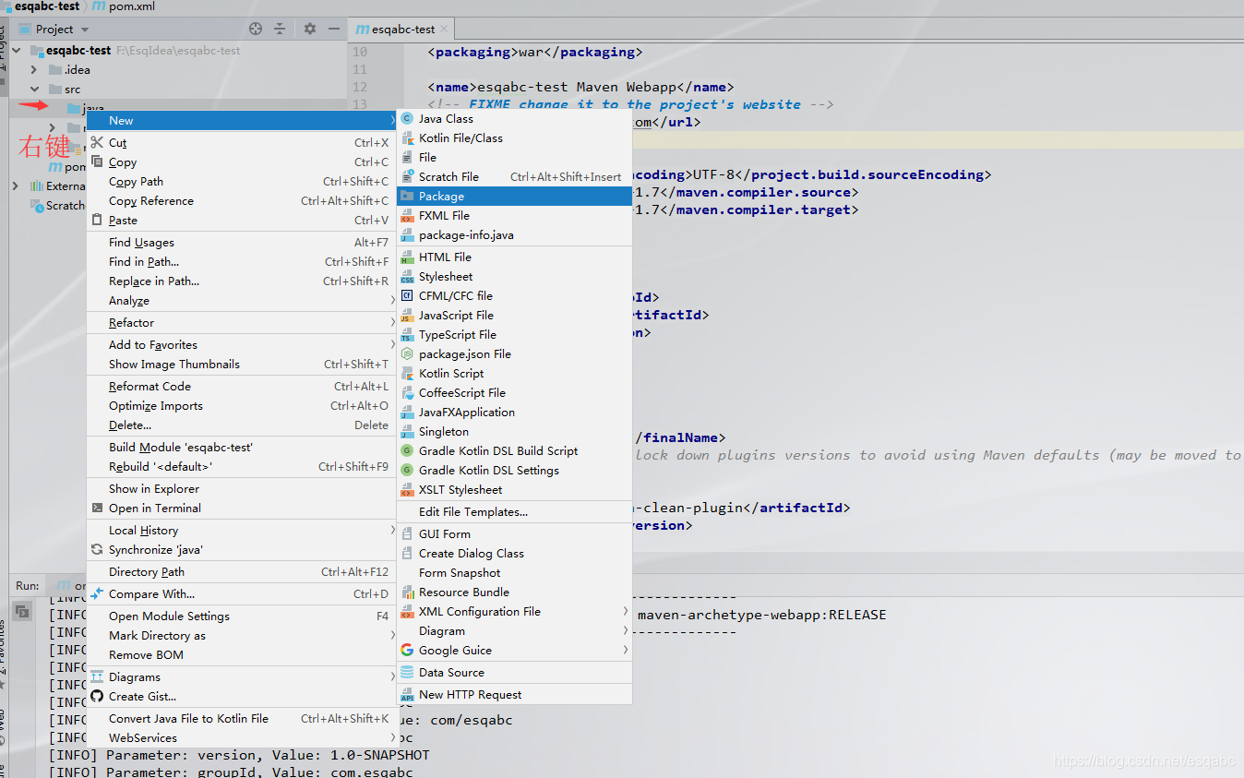
Task: Click Show in Explorer
Action: point(240,489)
